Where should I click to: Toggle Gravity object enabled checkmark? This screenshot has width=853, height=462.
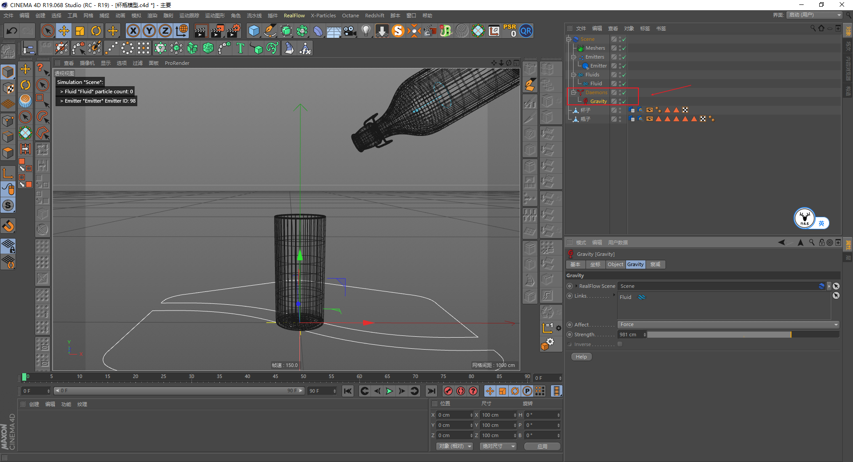624,102
